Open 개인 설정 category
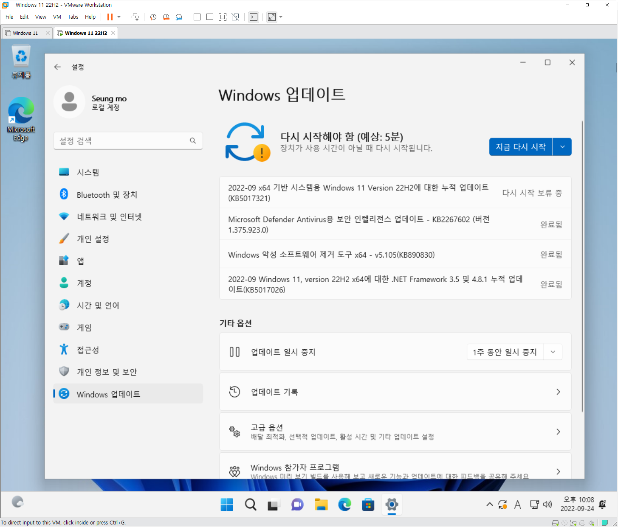This screenshot has height=527, width=618. (x=128, y=239)
